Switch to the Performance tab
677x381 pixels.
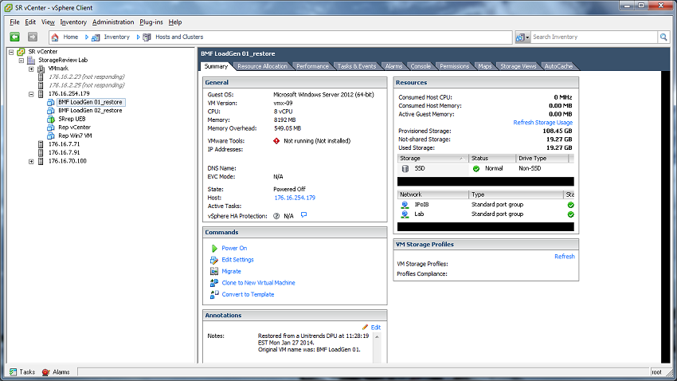pos(312,66)
